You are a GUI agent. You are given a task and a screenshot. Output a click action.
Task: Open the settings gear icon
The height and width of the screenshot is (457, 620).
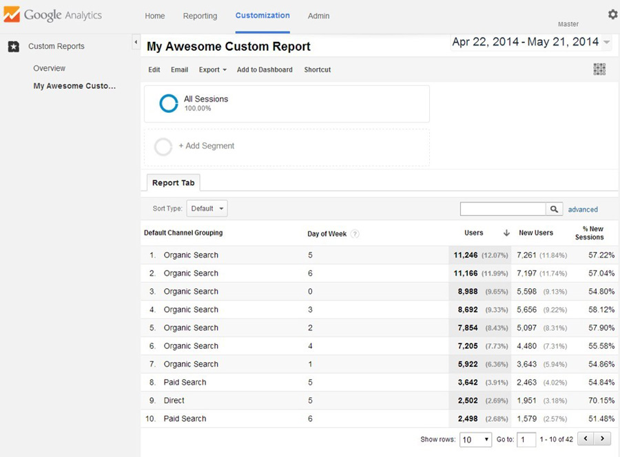tap(612, 14)
